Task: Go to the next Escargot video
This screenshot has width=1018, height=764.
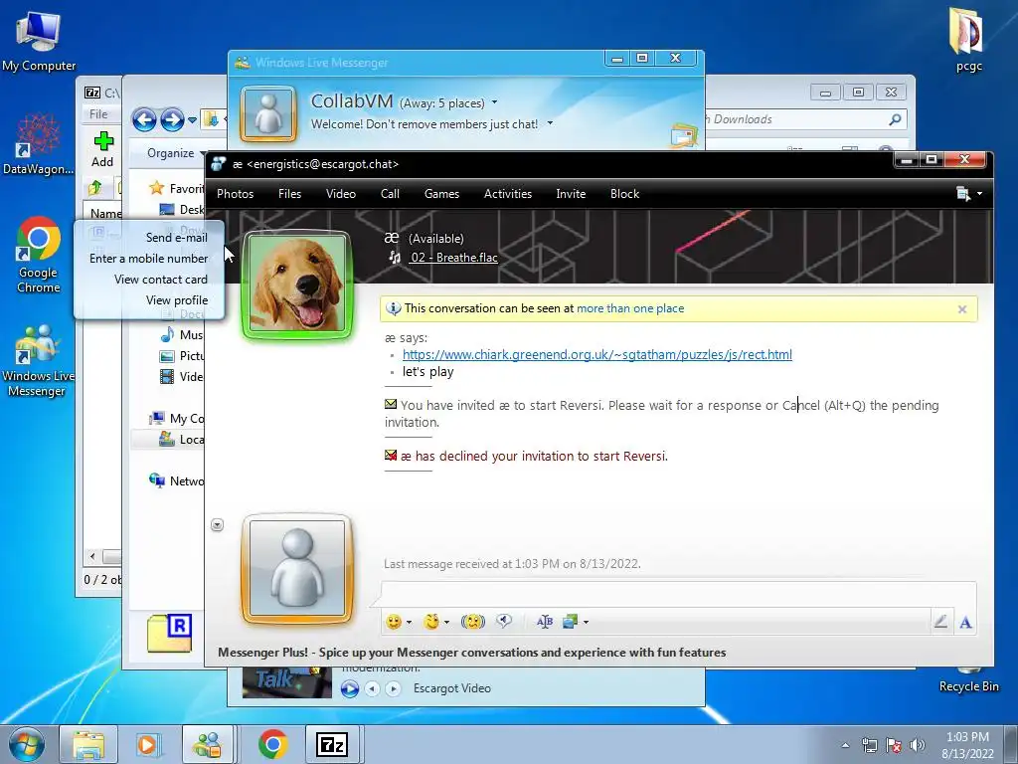Action: click(x=393, y=688)
